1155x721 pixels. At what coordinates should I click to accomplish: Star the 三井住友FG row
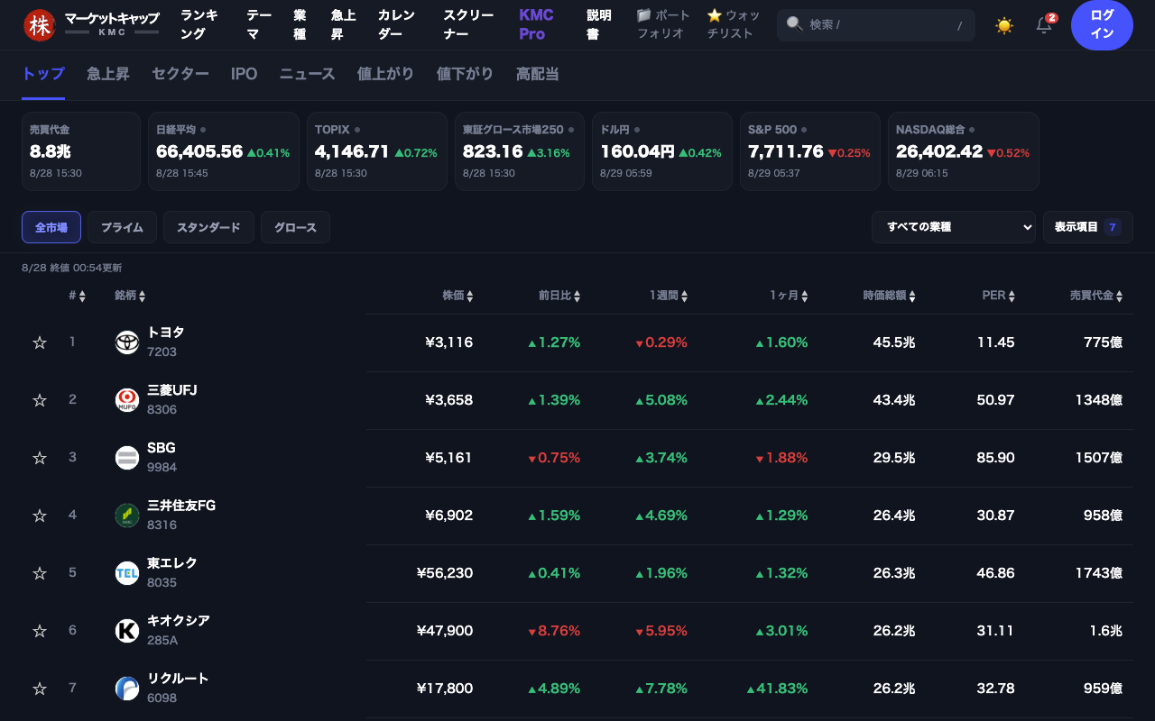pyautogui.click(x=40, y=516)
